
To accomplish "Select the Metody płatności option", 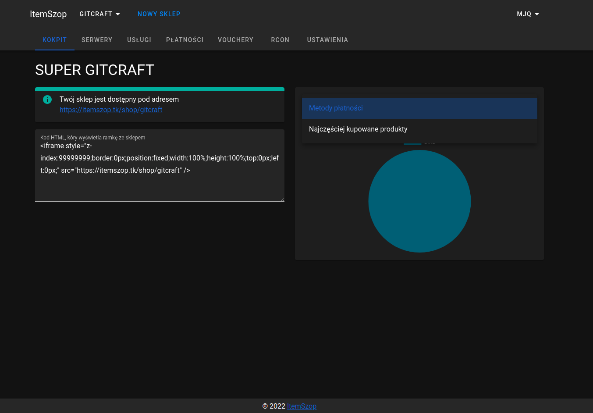I will [419, 108].
